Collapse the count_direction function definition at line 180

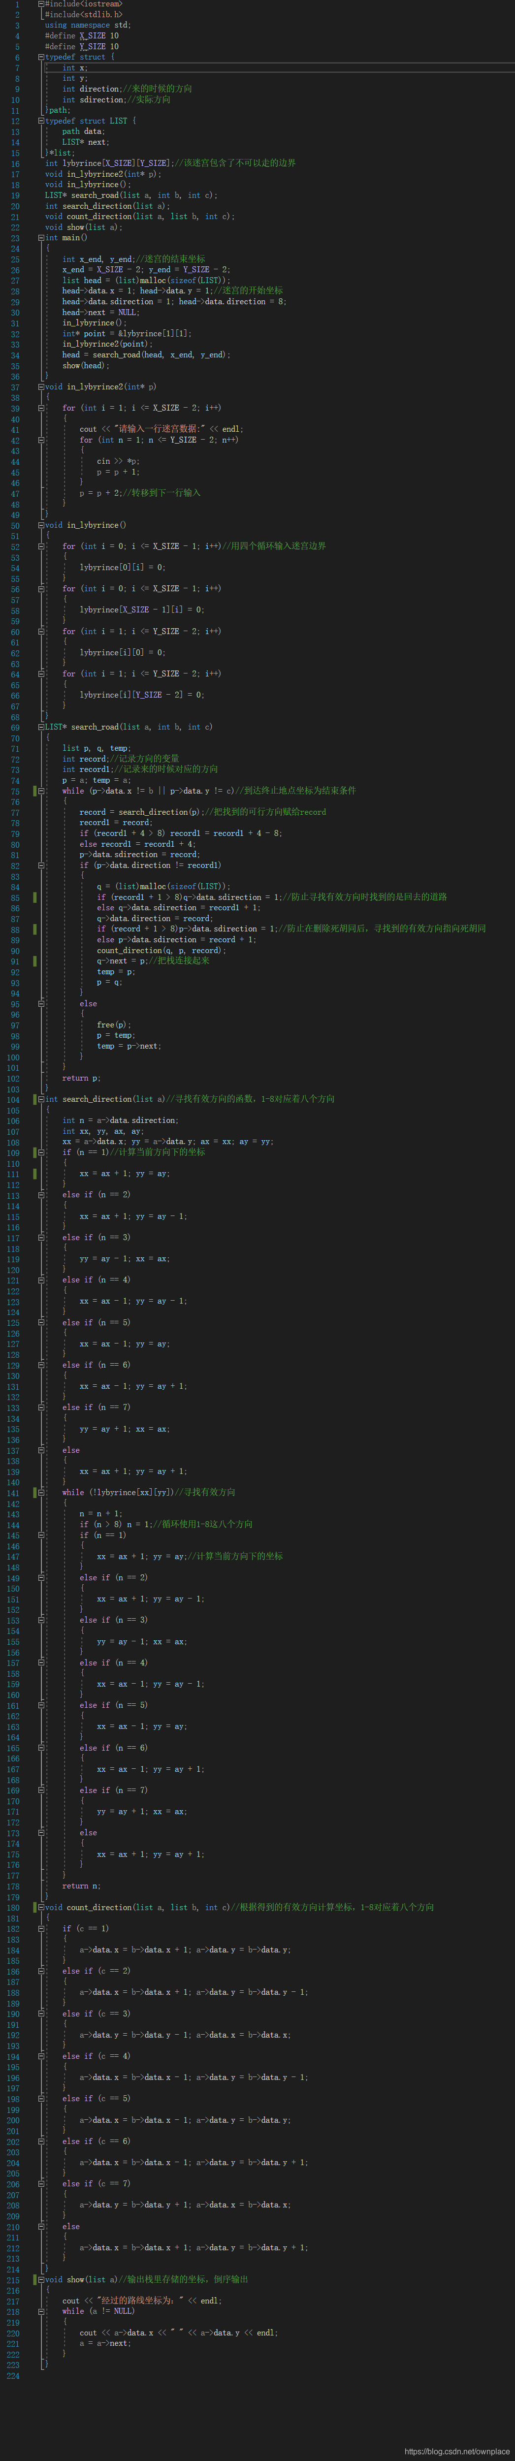click(x=41, y=1907)
